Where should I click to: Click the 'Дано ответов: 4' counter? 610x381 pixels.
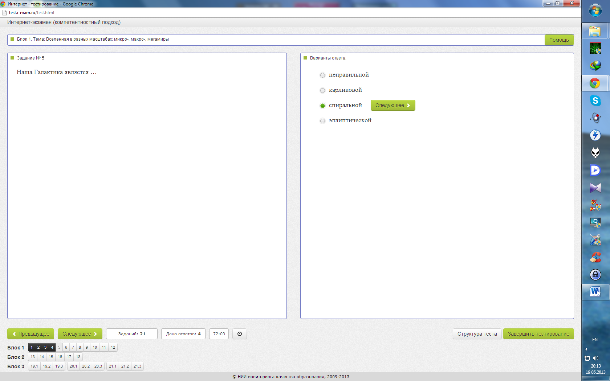tap(183, 334)
